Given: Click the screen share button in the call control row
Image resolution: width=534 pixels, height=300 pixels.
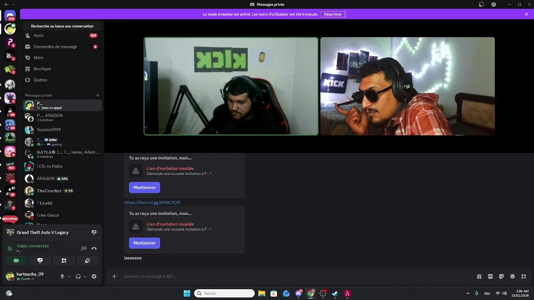Looking at the screenshot, I should point(40,260).
